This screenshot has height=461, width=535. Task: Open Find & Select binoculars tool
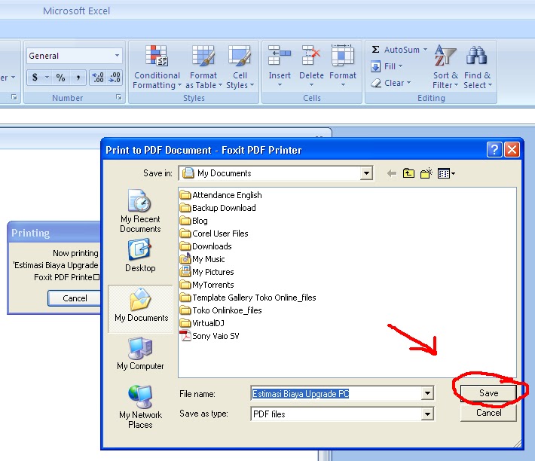click(477, 67)
